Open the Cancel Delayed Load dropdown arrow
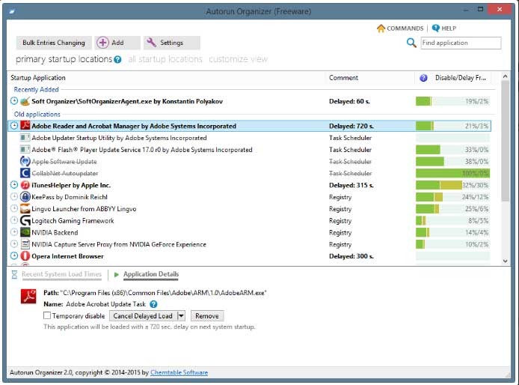This screenshot has height=385, width=519. 181,316
